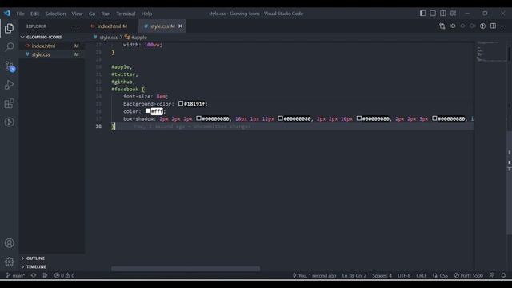Click the VS Code logo in title bar
This screenshot has width=512, height=288.
[x=7, y=14]
